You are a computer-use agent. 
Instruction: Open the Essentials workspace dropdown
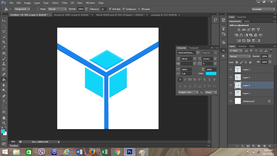pyautogui.click(x=263, y=9)
